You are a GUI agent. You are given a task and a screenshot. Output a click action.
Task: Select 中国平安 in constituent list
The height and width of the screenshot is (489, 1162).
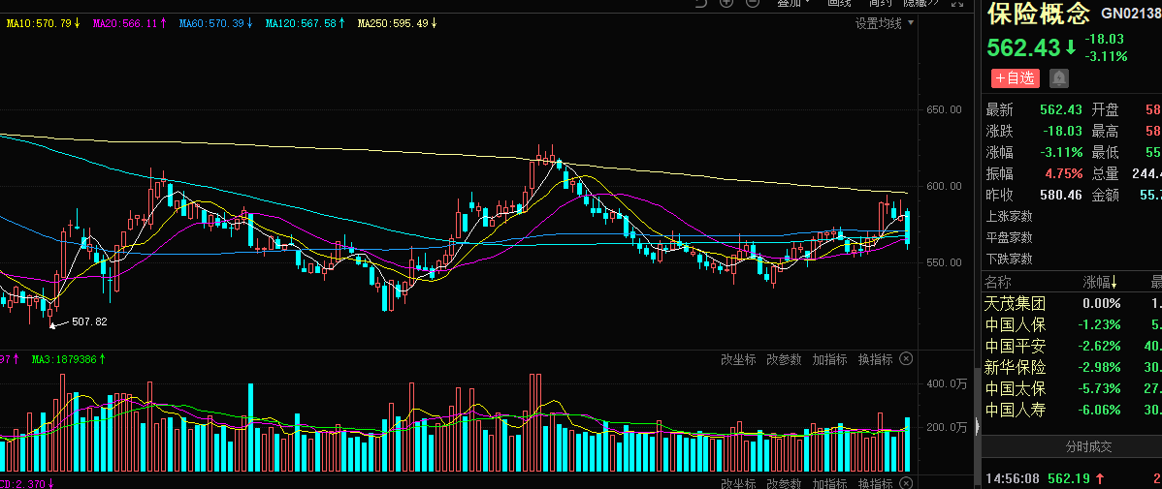[x=1015, y=346]
